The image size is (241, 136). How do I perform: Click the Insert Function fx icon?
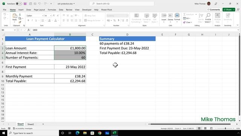(x=29, y=30)
